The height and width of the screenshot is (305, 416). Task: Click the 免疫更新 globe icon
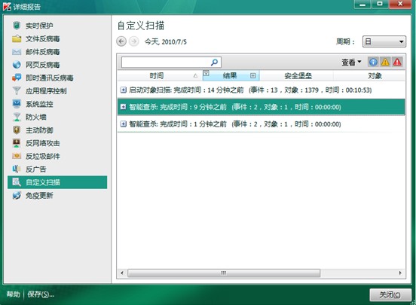[x=17, y=196]
